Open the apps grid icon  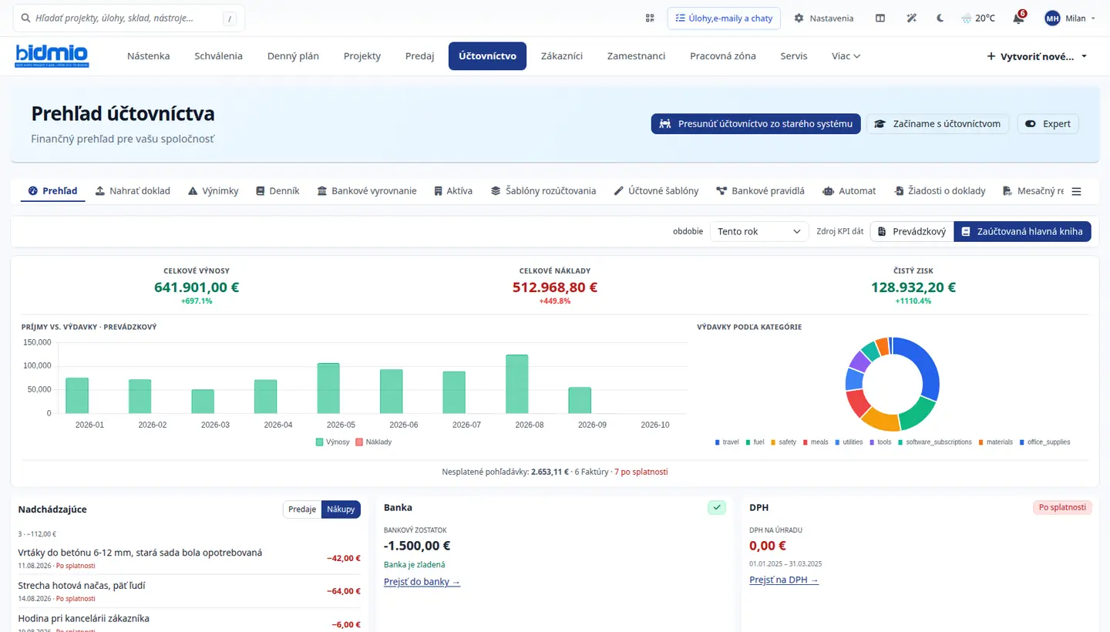(x=650, y=18)
